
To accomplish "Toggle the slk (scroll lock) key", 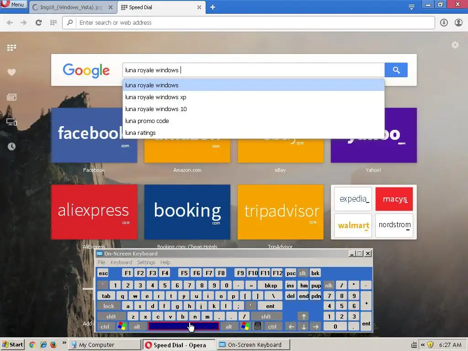I will pos(303,273).
